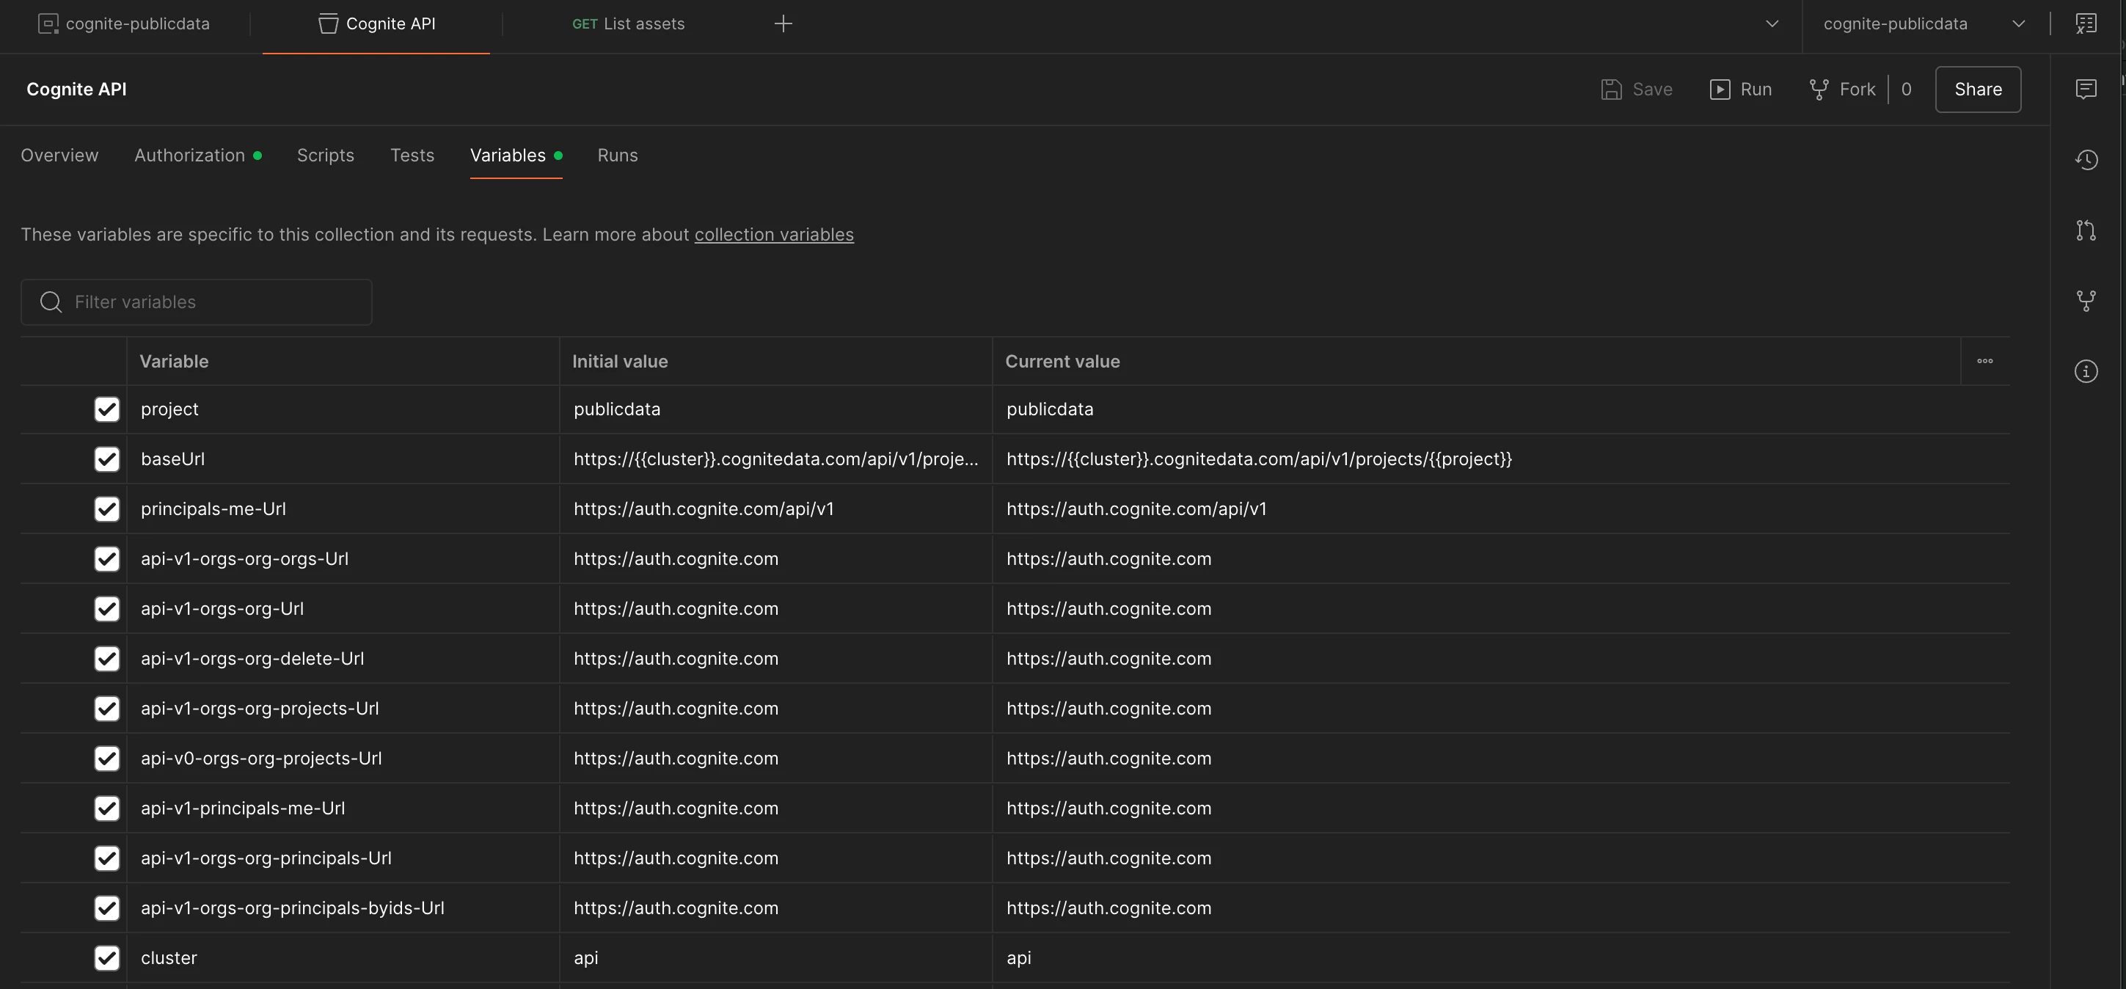Open the pull requests sidebar icon
Viewport: 2126px width, 989px height.
(x=2086, y=230)
